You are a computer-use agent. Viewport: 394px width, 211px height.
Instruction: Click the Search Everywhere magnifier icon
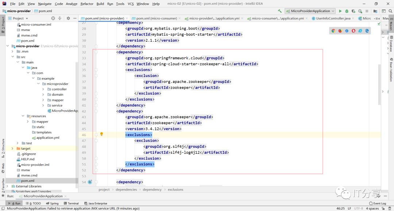pos(390,11)
